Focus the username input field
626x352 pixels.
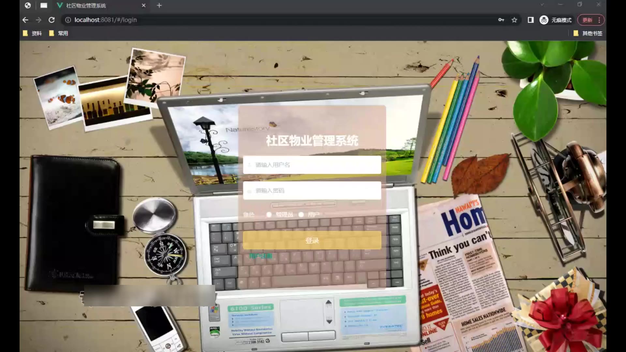(x=312, y=165)
